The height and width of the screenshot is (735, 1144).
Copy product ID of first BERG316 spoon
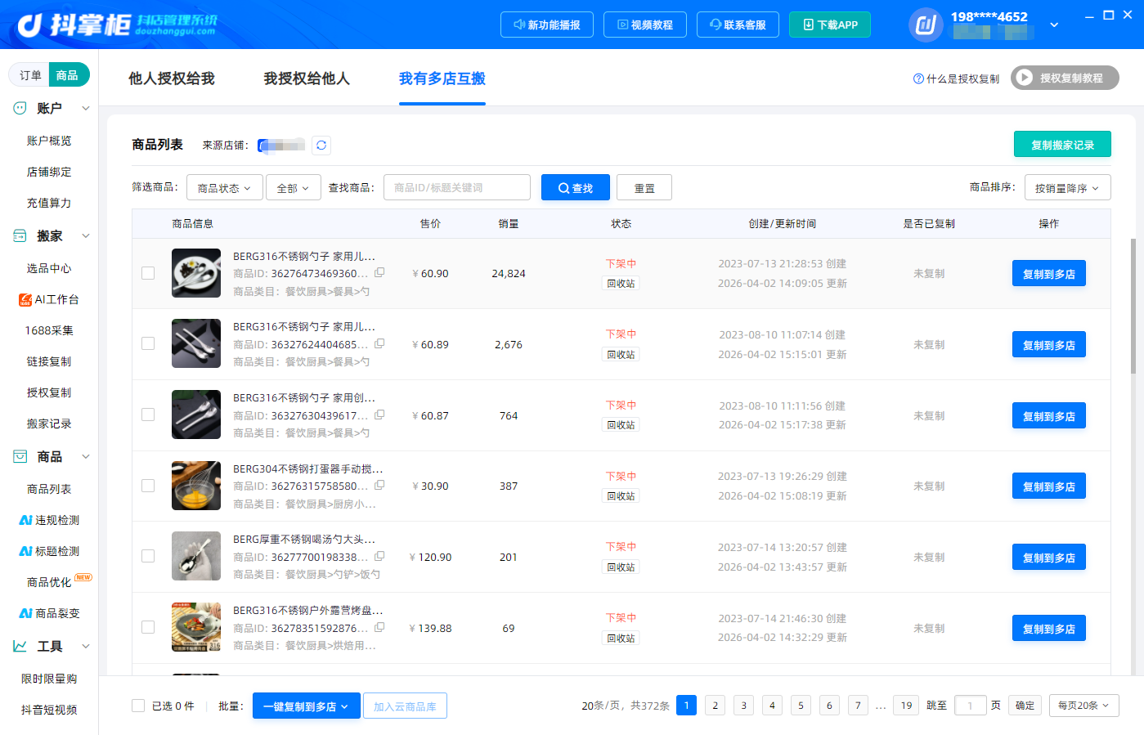click(x=379, y=273)
